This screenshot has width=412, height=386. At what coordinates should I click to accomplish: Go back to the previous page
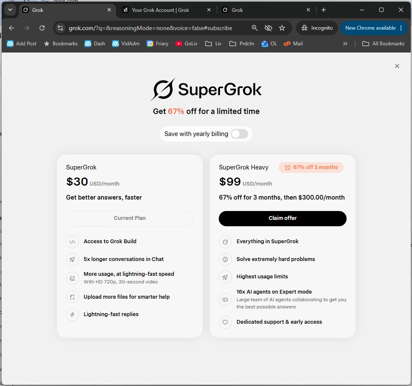point(11,28)
